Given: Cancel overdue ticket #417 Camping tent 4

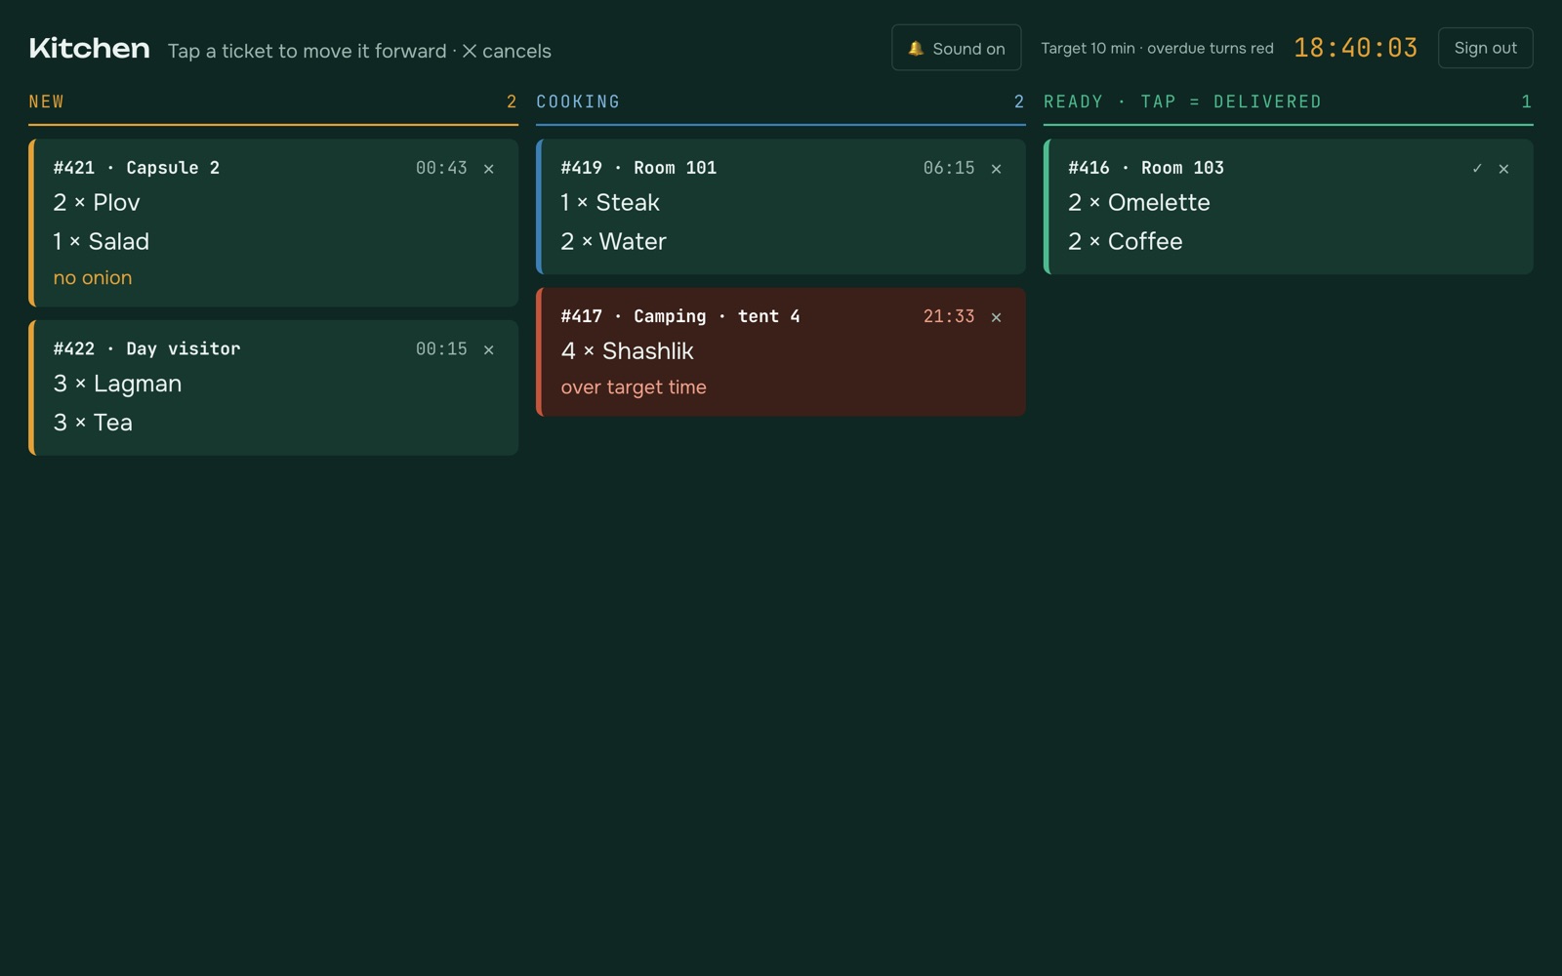Looking at the screenshot, I should click(x=997, y=317).
